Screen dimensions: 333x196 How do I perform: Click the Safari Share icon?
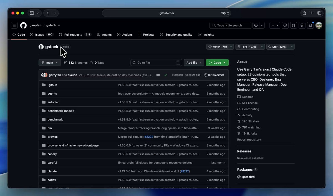[304, 13]
